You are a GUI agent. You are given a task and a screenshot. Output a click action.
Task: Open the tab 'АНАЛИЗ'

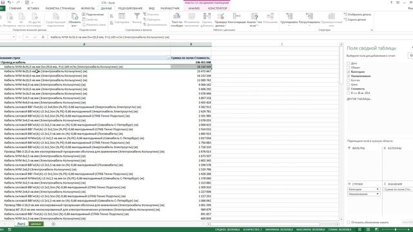[x=194, y=8]
